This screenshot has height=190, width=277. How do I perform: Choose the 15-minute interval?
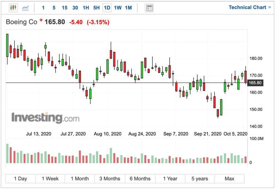coord(65,8)
